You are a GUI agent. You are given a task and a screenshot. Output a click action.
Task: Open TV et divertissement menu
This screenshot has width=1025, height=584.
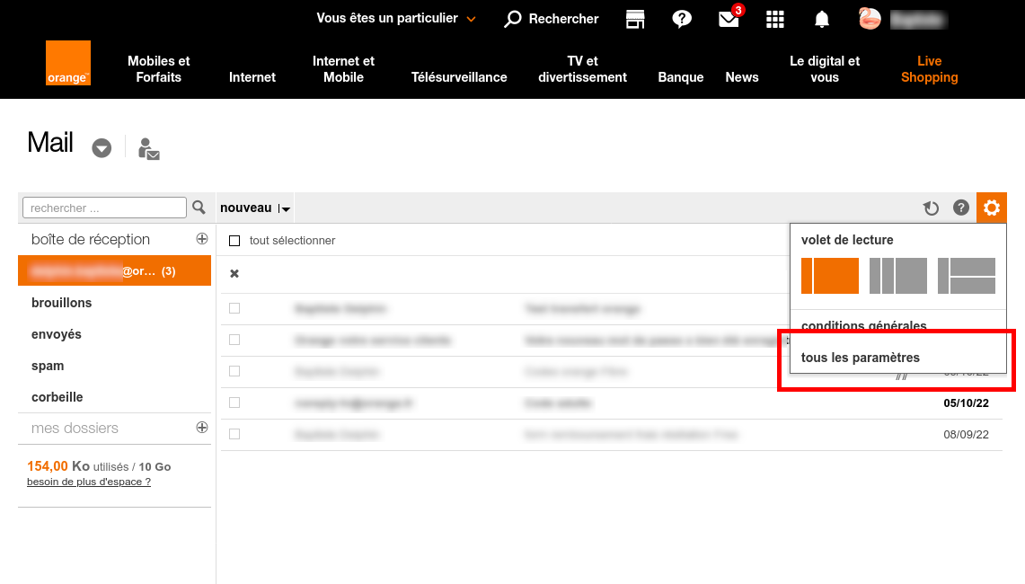coord(582,68)
